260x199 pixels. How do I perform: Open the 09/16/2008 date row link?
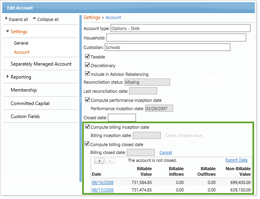[102, 182]
